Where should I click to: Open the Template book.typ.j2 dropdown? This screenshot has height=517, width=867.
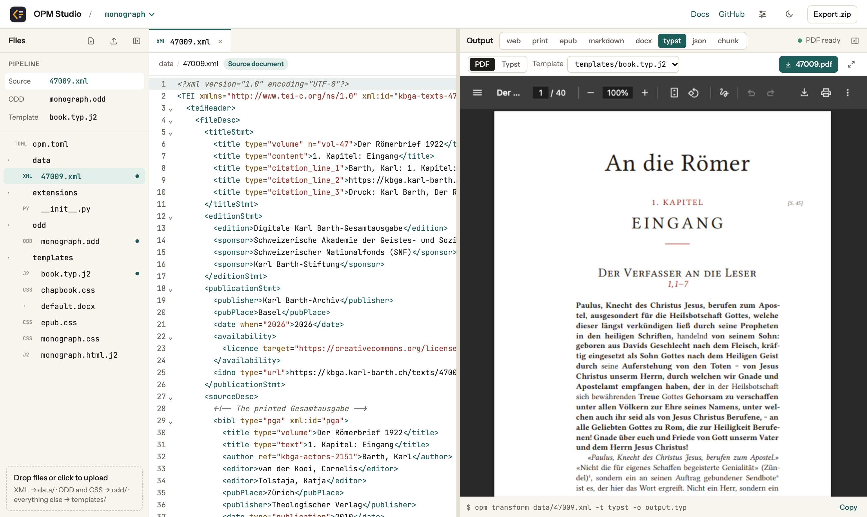(623, 64)
